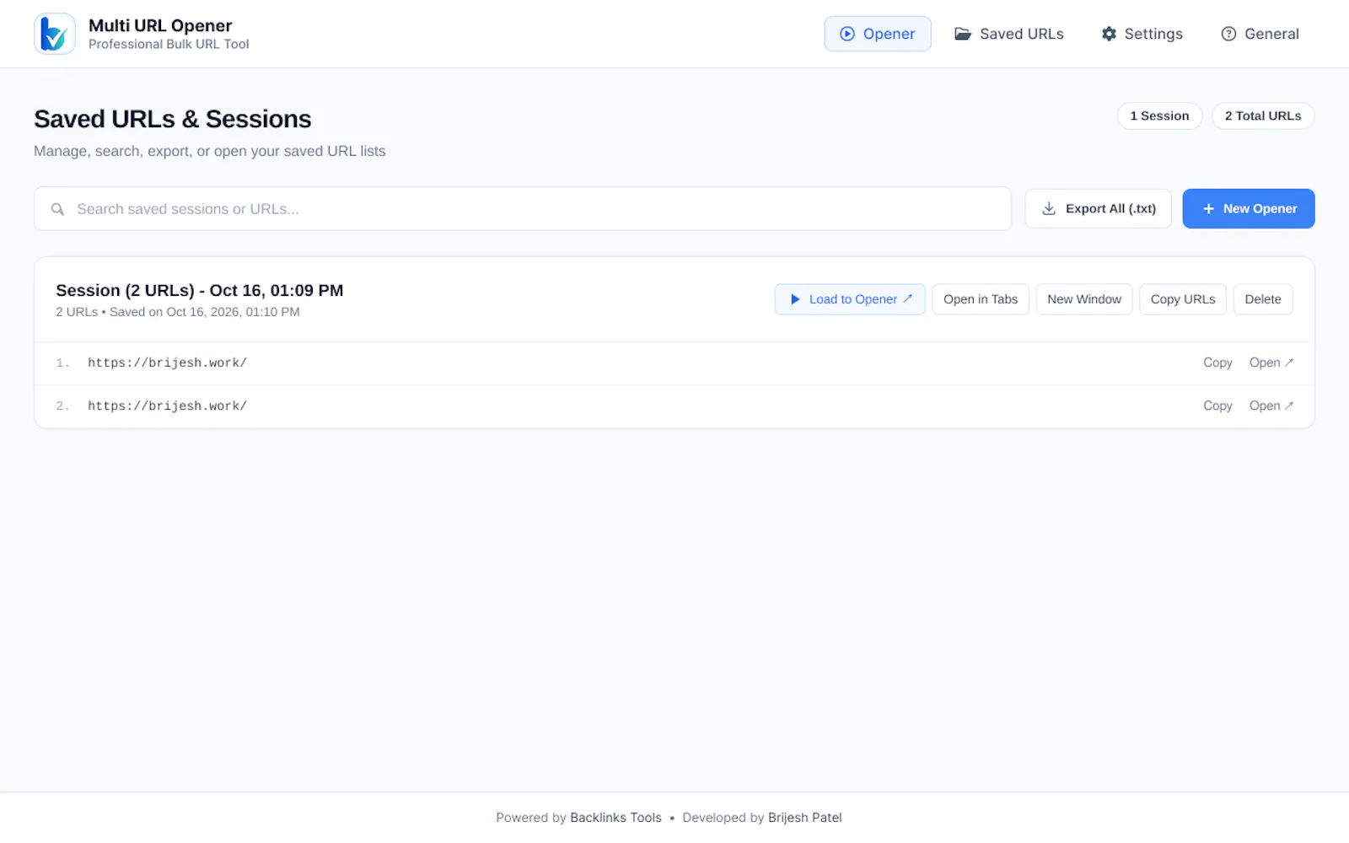This screenshot has width=1349, height=843.
Task: Click the search magnifier icon
Action: [x=57, y=209]
